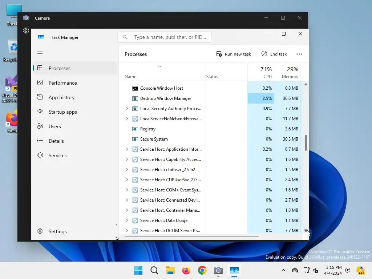The height and width of the screenshot is (279, 372).
Task: Click the Secure System process icon
Action: (135, 139)
